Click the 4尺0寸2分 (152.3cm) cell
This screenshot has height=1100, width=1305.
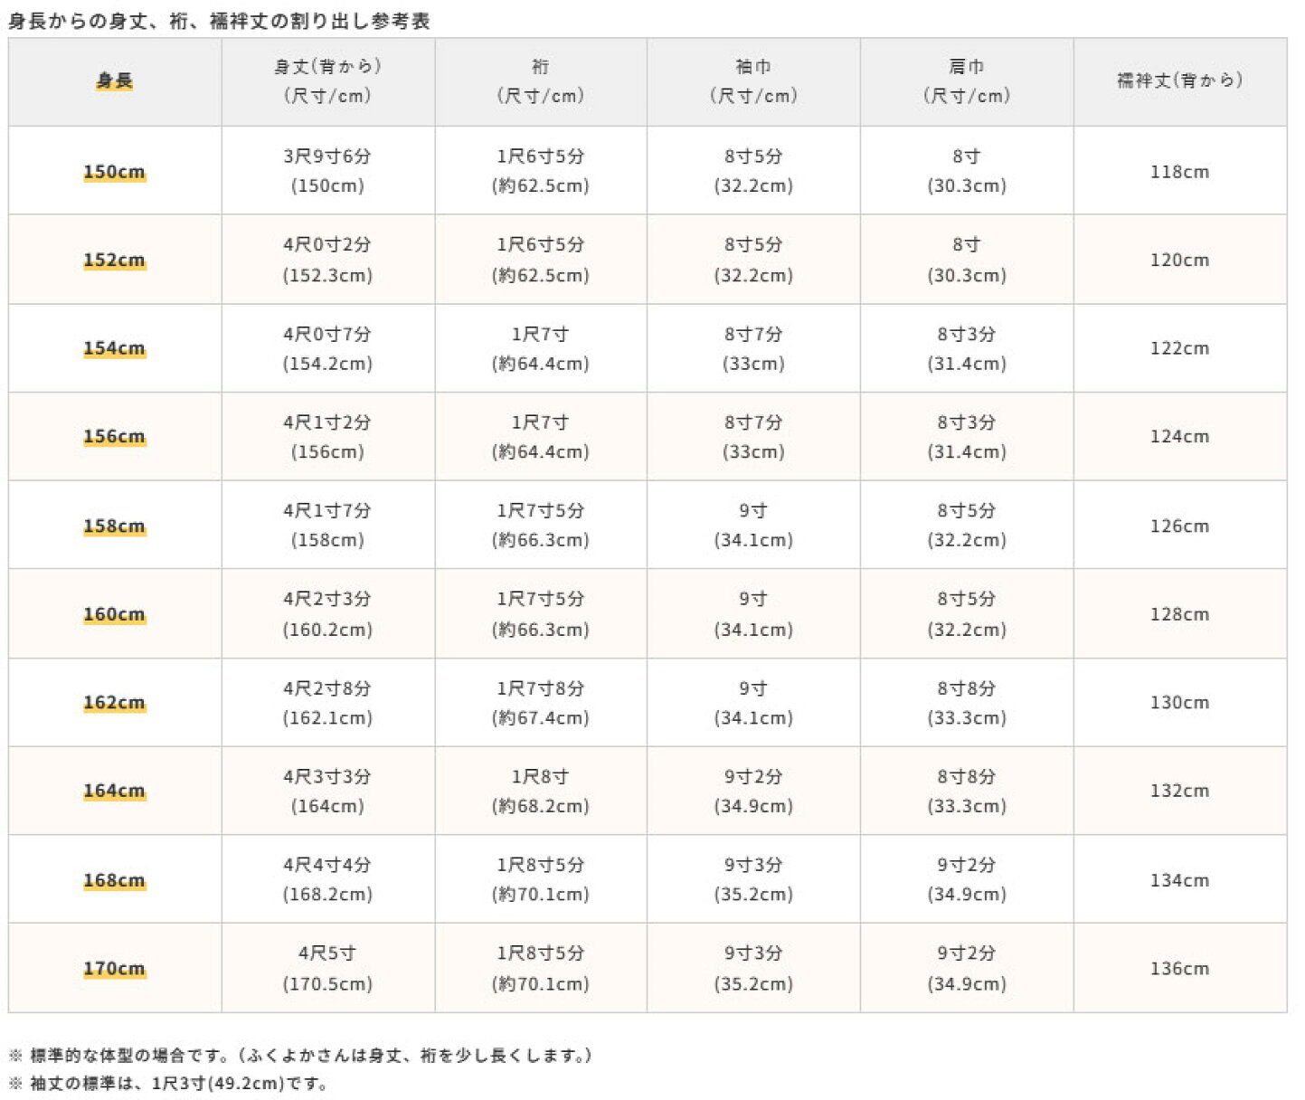328,260
